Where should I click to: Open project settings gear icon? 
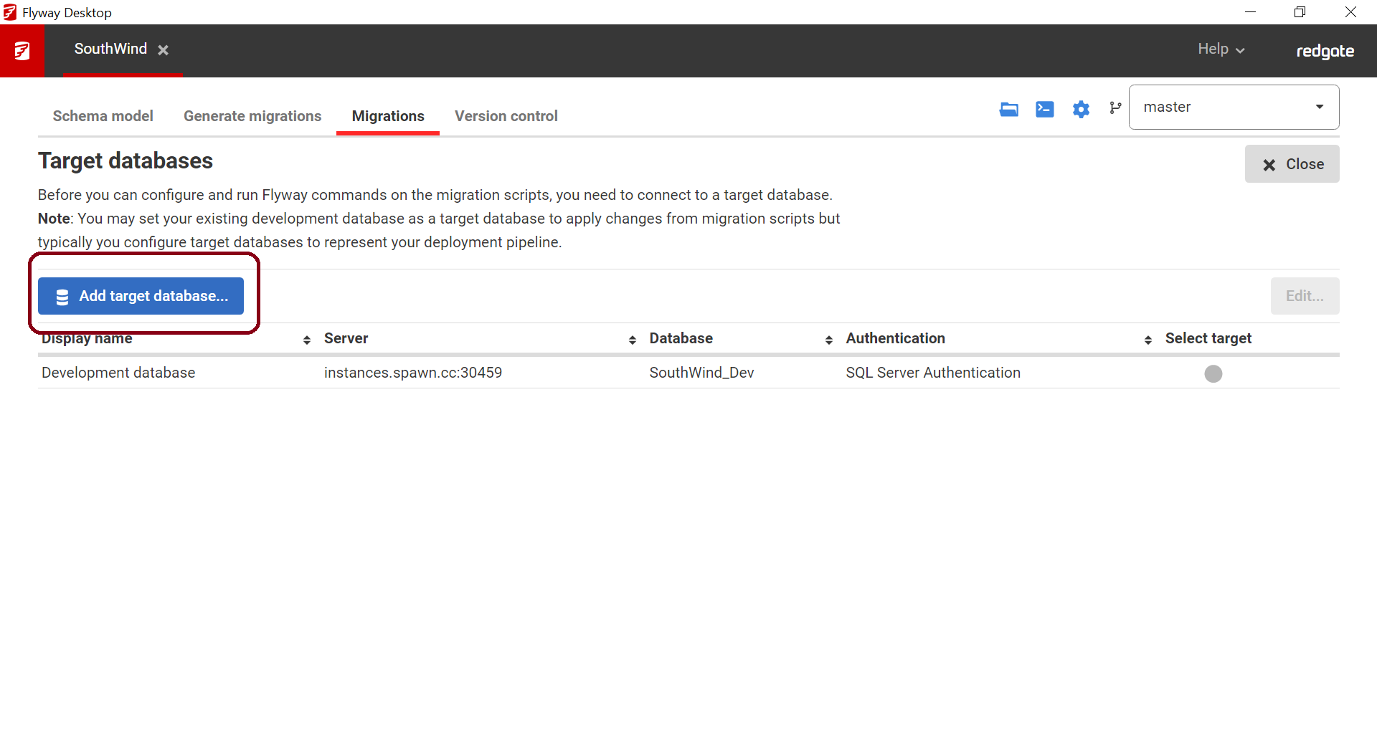point(1080,109)
